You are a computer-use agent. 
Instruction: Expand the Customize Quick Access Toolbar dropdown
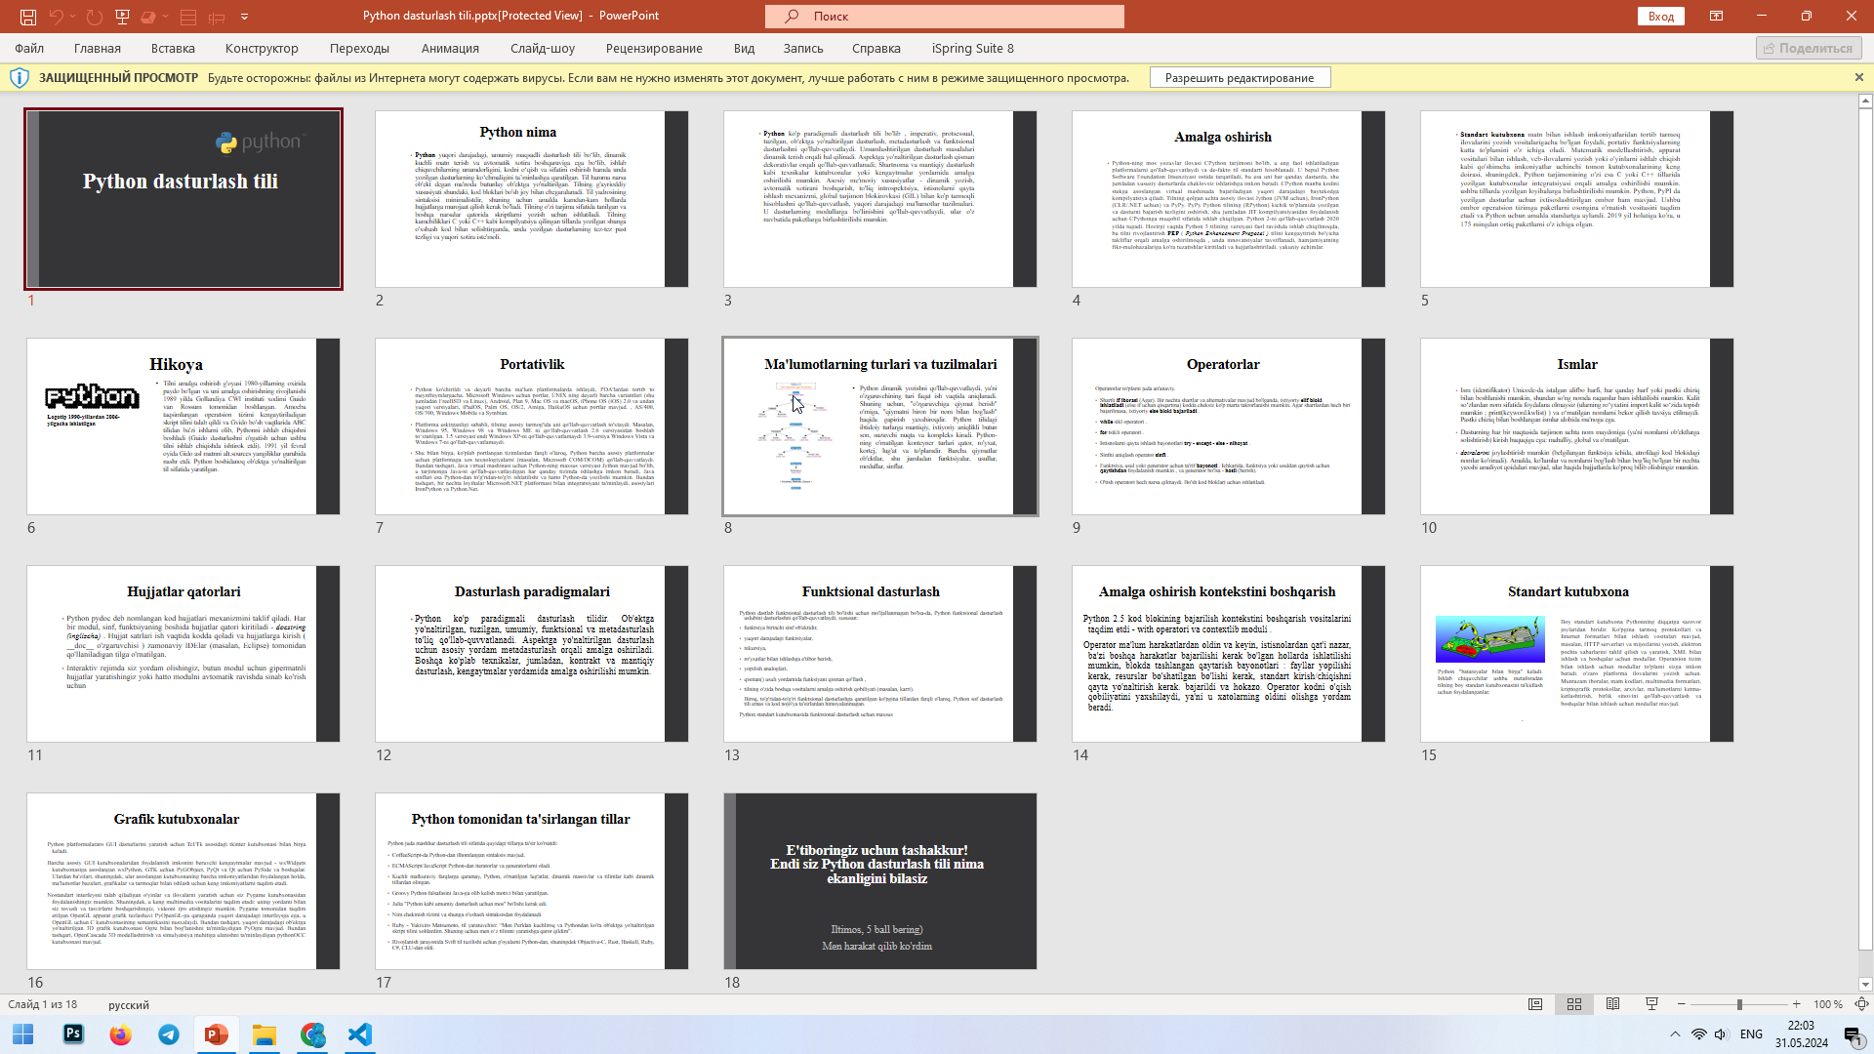point(244,17)
